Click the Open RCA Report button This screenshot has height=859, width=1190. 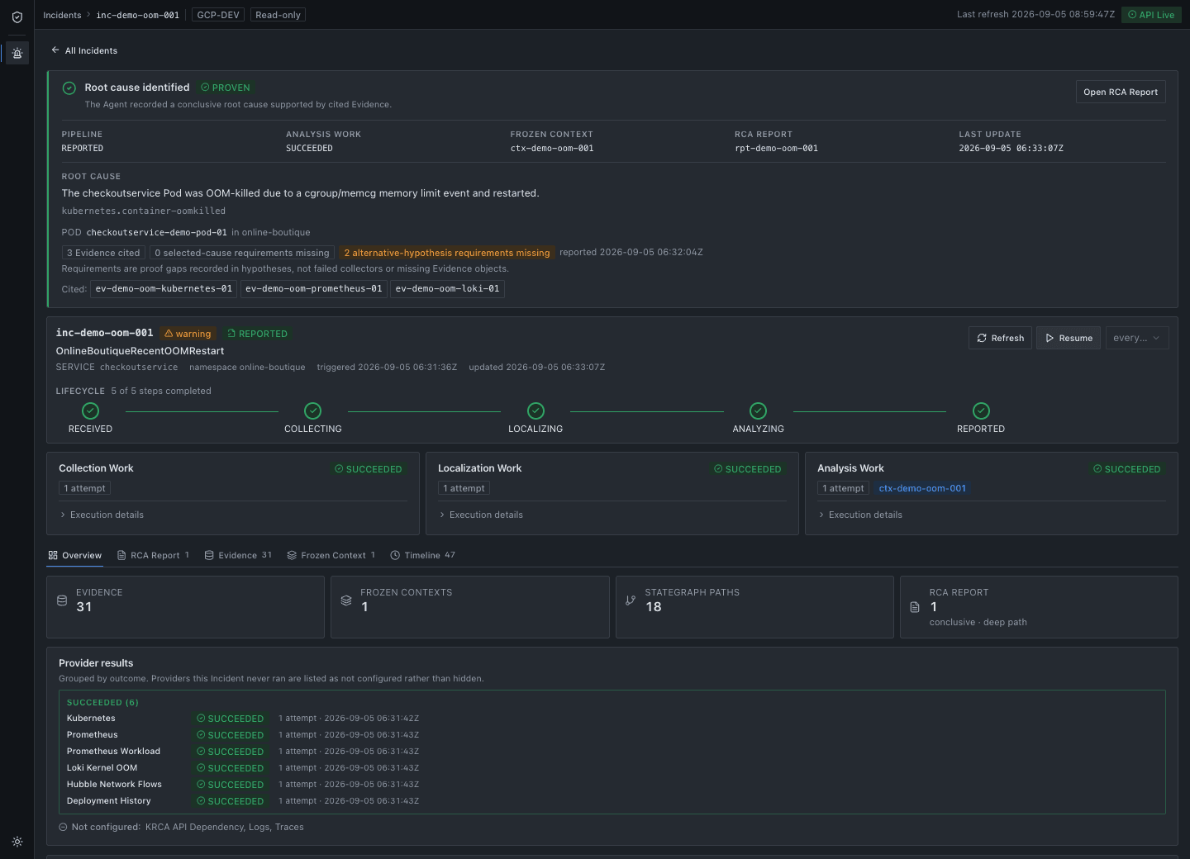click(x=1121, y=92)
